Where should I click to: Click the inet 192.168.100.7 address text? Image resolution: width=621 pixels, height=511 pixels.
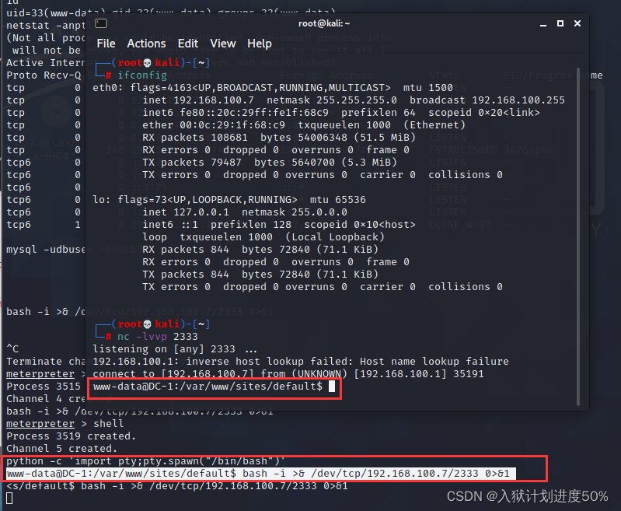pyautogui.click(x=198, y=100)
